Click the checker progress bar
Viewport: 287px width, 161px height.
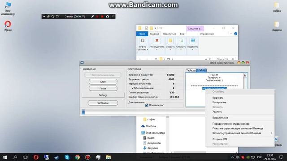point(143,112)
